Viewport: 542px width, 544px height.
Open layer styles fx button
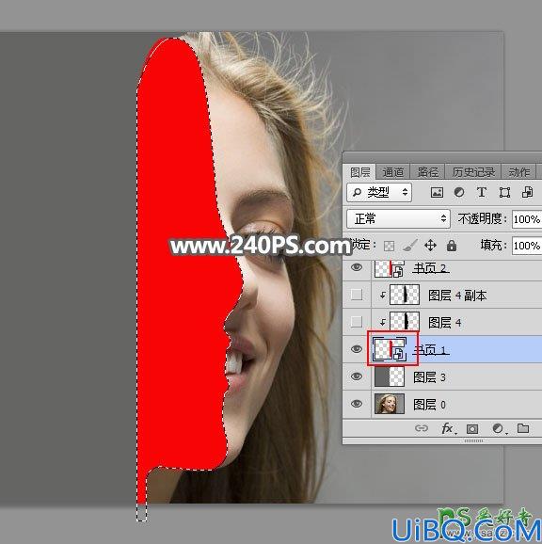coord(448,428)
